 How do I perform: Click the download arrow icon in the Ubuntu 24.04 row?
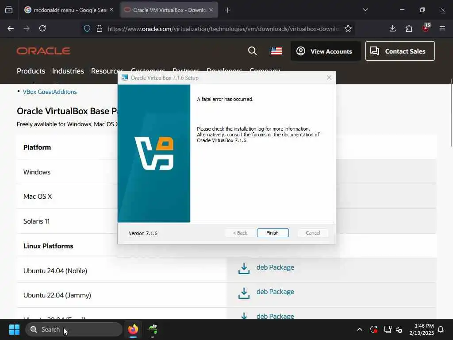pos(244,268)
